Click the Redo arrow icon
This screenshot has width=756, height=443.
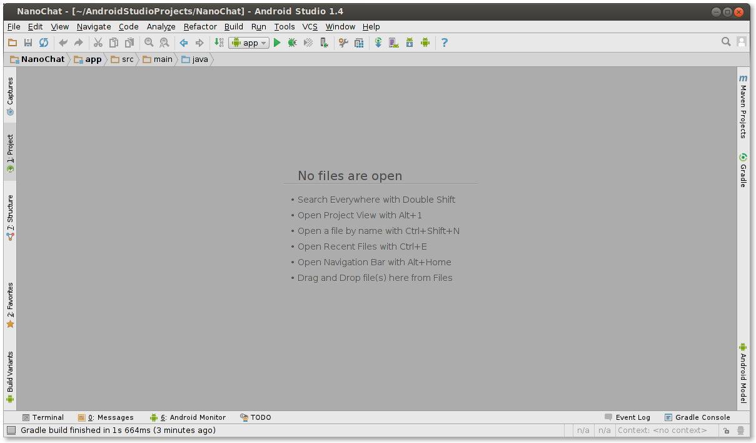pyautogui.click(x=78, y=43)
